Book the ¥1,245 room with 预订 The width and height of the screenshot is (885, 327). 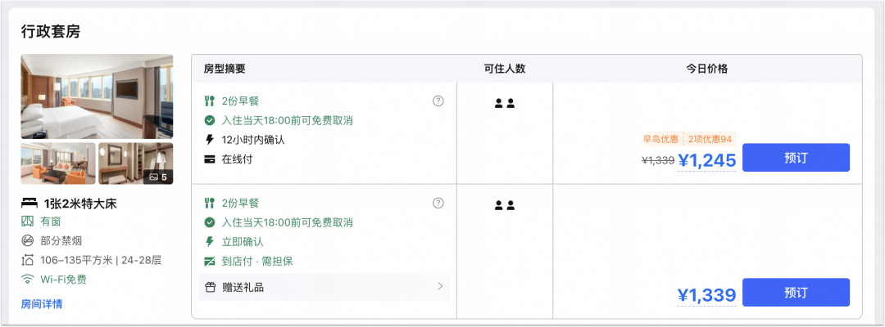pyautogui.click(x=796, y=158)
